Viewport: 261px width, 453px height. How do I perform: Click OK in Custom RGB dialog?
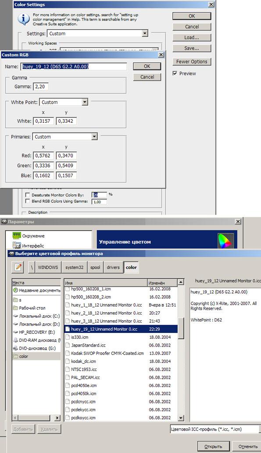[x=147, y=66]
